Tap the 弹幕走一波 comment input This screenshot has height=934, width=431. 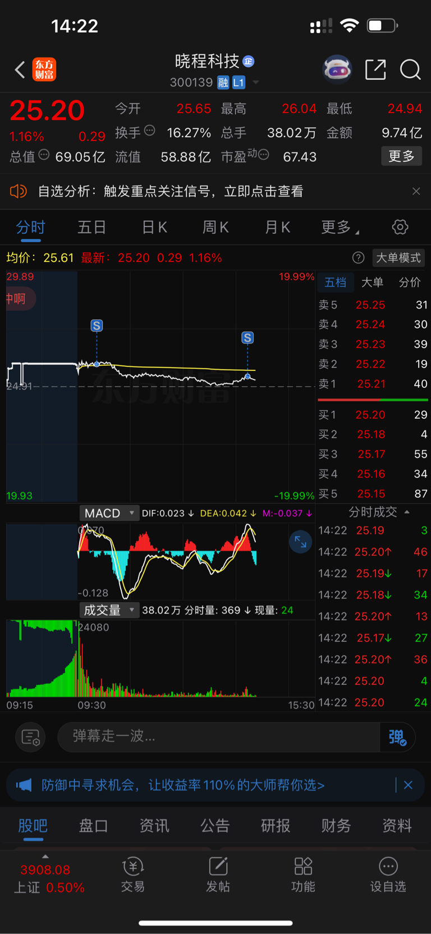pyautogui.click(x=219, y=736)
